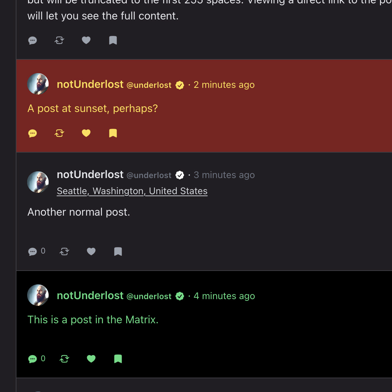Repost 'Another normal post'
Viewport: 392px width, 392px height.
[64, 251]
